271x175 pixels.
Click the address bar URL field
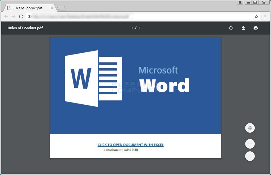[143, 16]
